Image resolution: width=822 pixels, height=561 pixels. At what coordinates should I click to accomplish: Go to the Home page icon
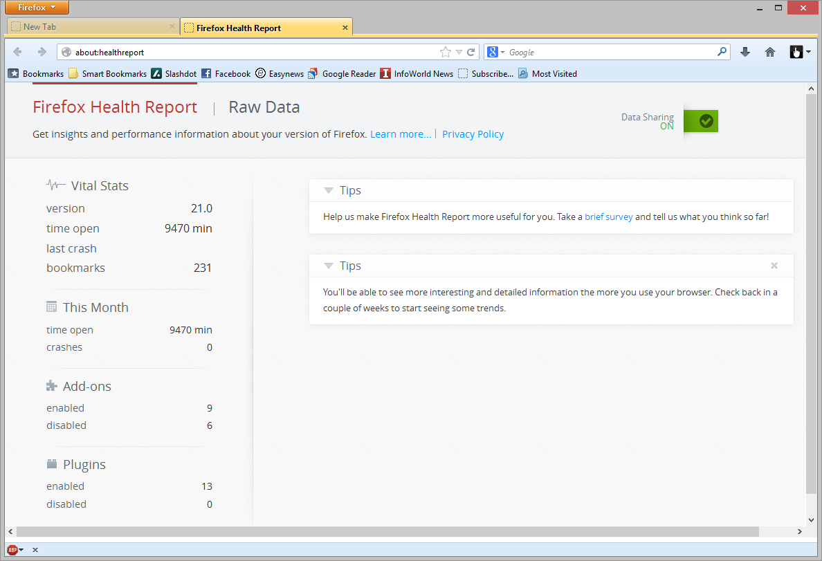769,52
